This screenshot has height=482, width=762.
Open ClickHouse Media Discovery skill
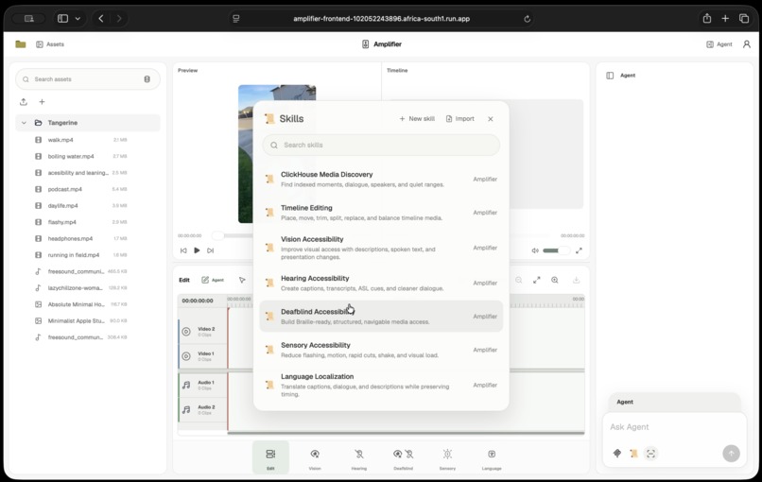(x=381, y=179)
